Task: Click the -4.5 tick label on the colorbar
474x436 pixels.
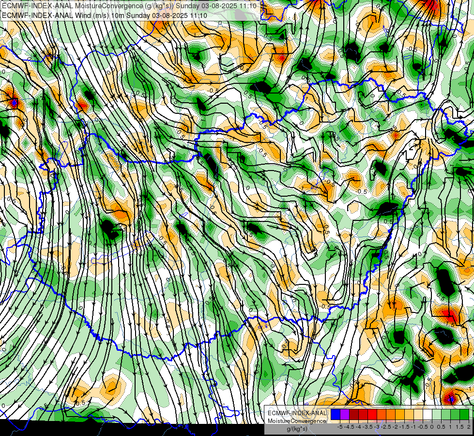Action: 349,427
